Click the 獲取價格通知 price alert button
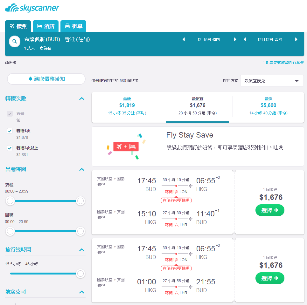 click(x=46, y=79)
